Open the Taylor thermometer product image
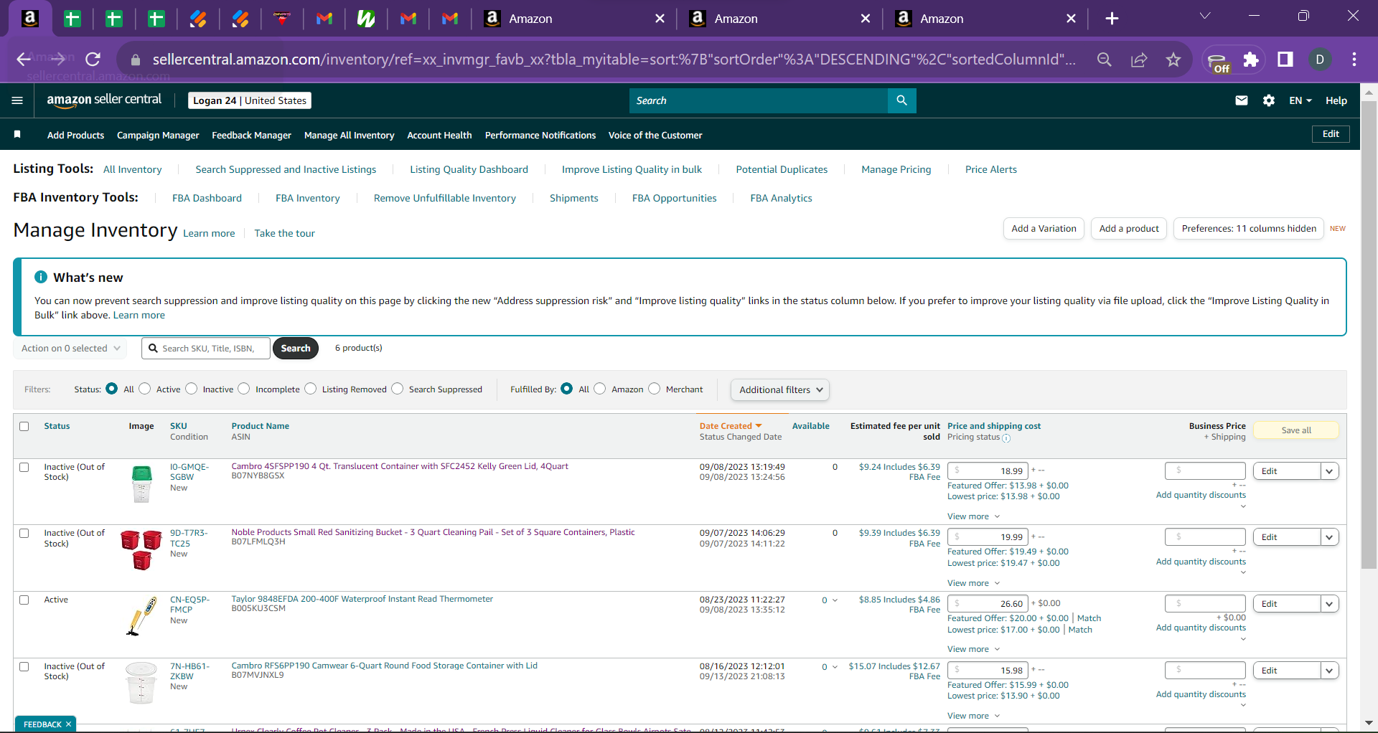 tap(141, 616)
